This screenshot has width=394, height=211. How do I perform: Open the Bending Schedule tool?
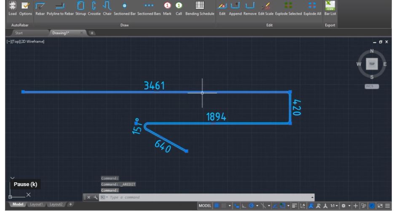tap(200, 8)
